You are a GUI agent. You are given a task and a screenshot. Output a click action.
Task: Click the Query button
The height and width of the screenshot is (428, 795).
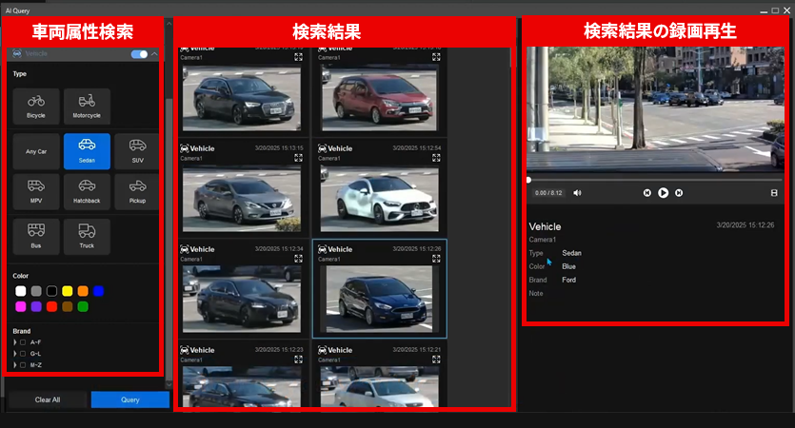point(130,399)
